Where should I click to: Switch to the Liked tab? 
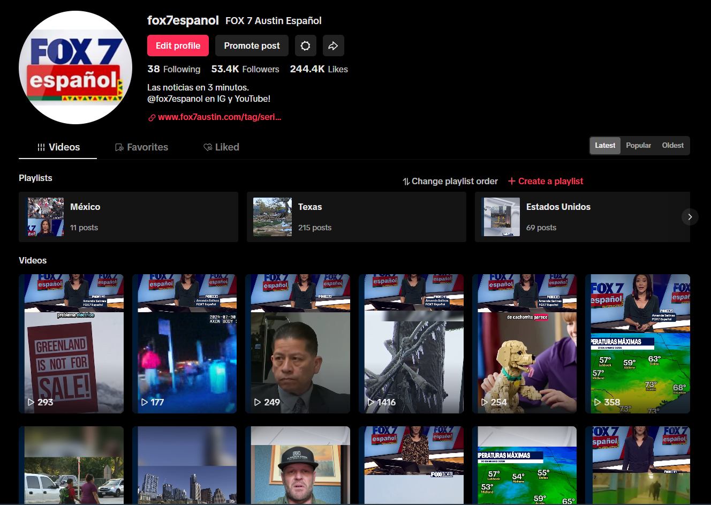click(x=221, y=147)
